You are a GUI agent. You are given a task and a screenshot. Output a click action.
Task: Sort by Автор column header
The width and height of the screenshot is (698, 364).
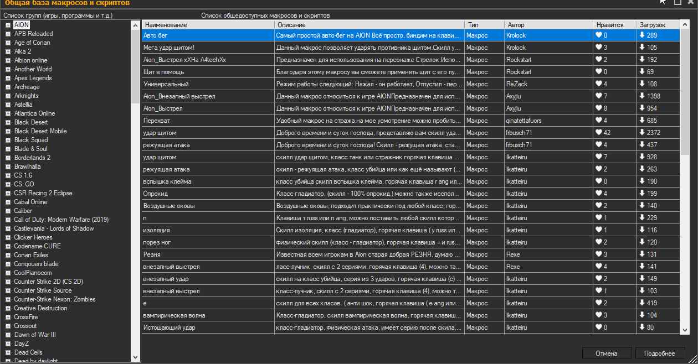548,25
